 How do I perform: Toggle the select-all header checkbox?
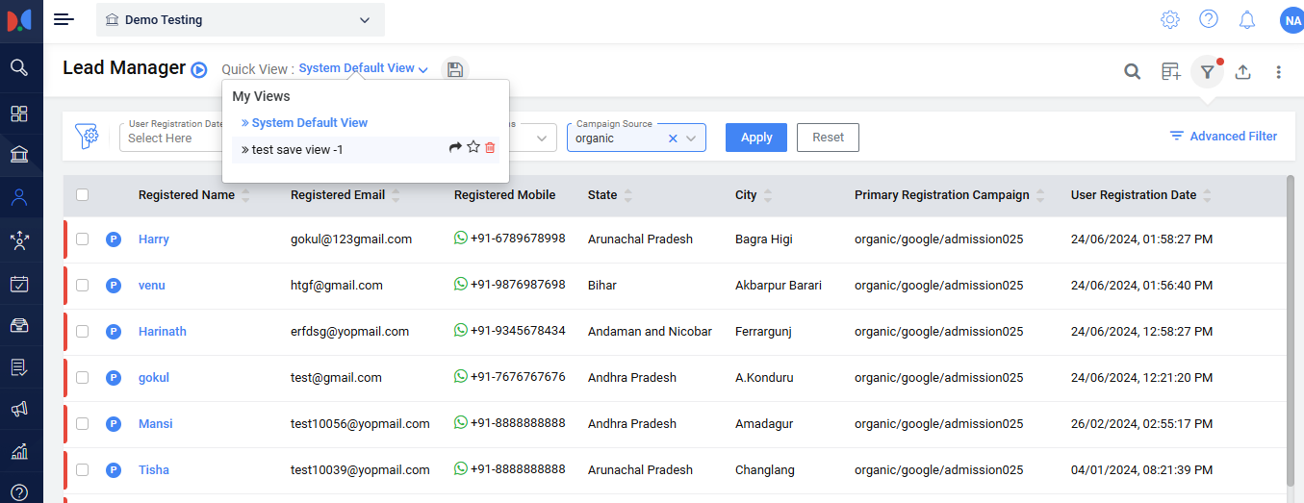pyautogui.click(x=83, y=194)
